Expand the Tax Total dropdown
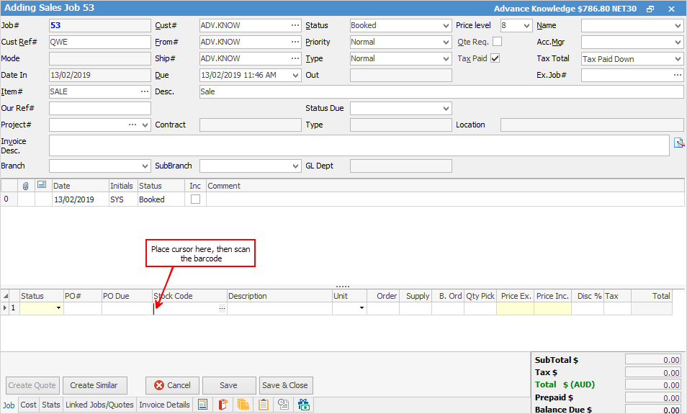Image resolution: width=687 pixels, height=414 pixels. click(678, 59)
